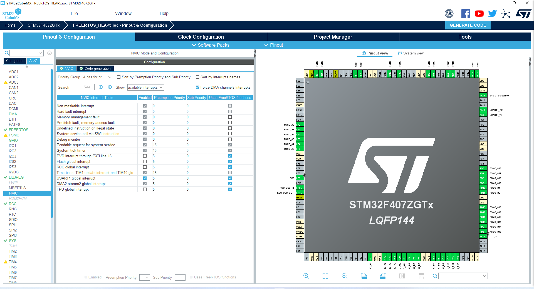Enable Sort by interrupts names checkbox
The image size is (534, 289).
pyautogui.click(x=197, y=77)
